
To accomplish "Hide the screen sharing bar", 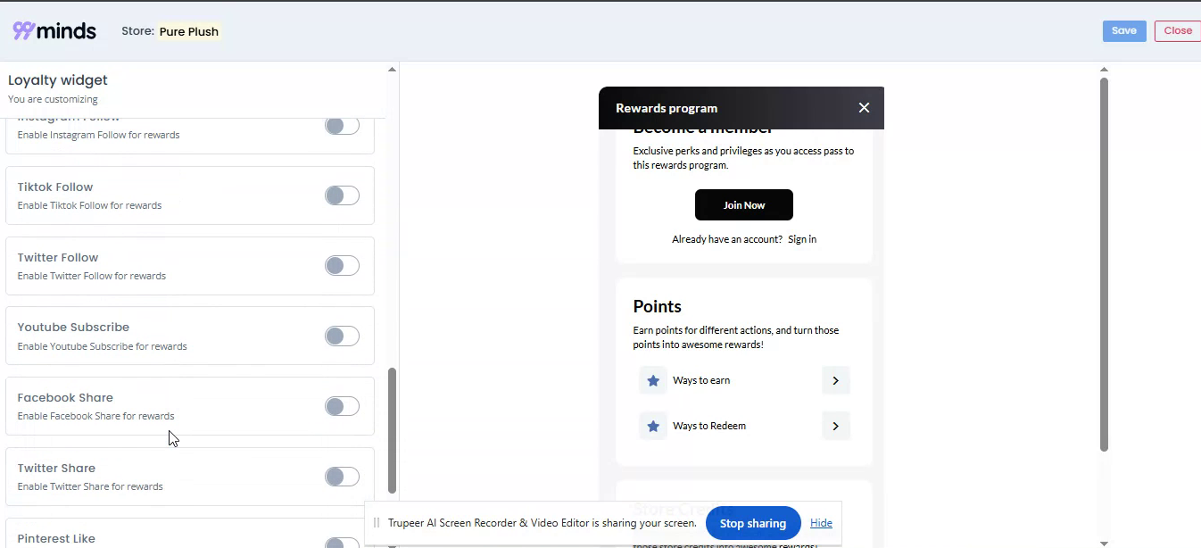I will coord(821,523).
